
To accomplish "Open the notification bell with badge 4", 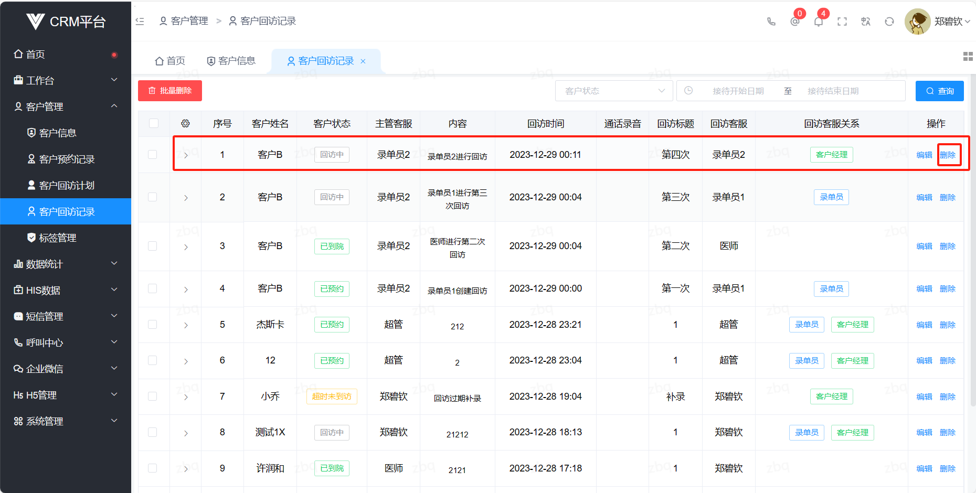I will tap(819, 22).
